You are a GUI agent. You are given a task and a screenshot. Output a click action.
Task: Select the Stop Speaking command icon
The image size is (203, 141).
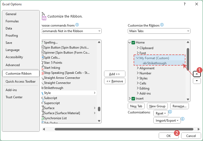42,73
